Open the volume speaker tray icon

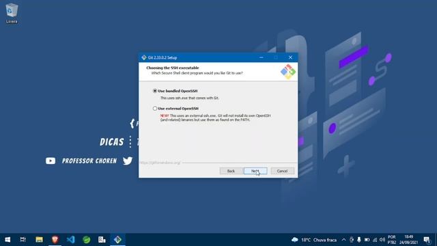382,240
